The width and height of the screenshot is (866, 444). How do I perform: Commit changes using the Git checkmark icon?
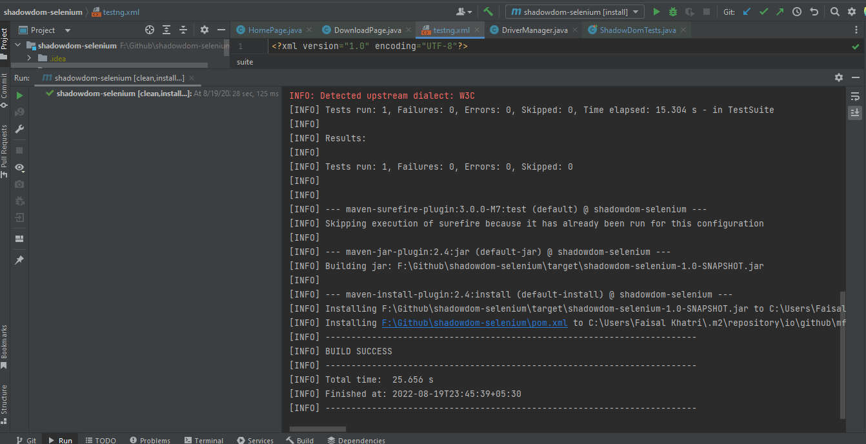click(x=763, y=12)
